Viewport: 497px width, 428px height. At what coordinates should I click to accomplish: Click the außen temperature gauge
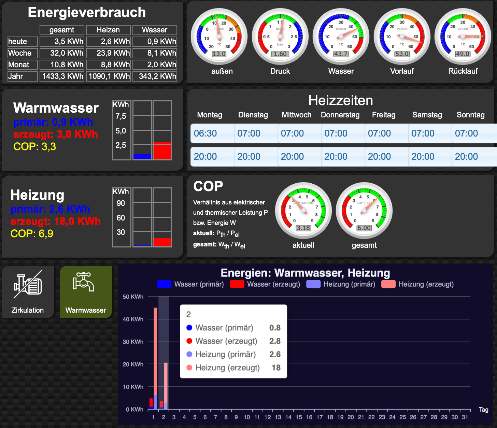[x=219, y=37]
